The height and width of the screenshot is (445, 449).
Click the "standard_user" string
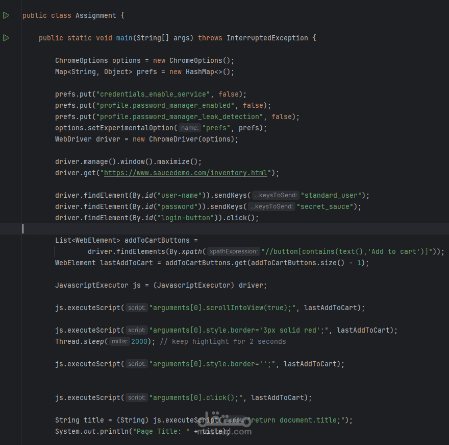331,195
